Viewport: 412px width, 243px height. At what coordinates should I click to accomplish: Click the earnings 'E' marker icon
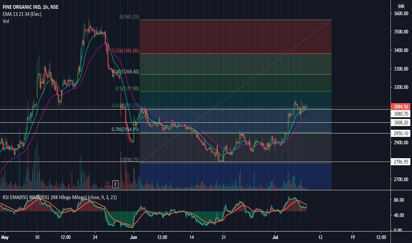point(115,184)
